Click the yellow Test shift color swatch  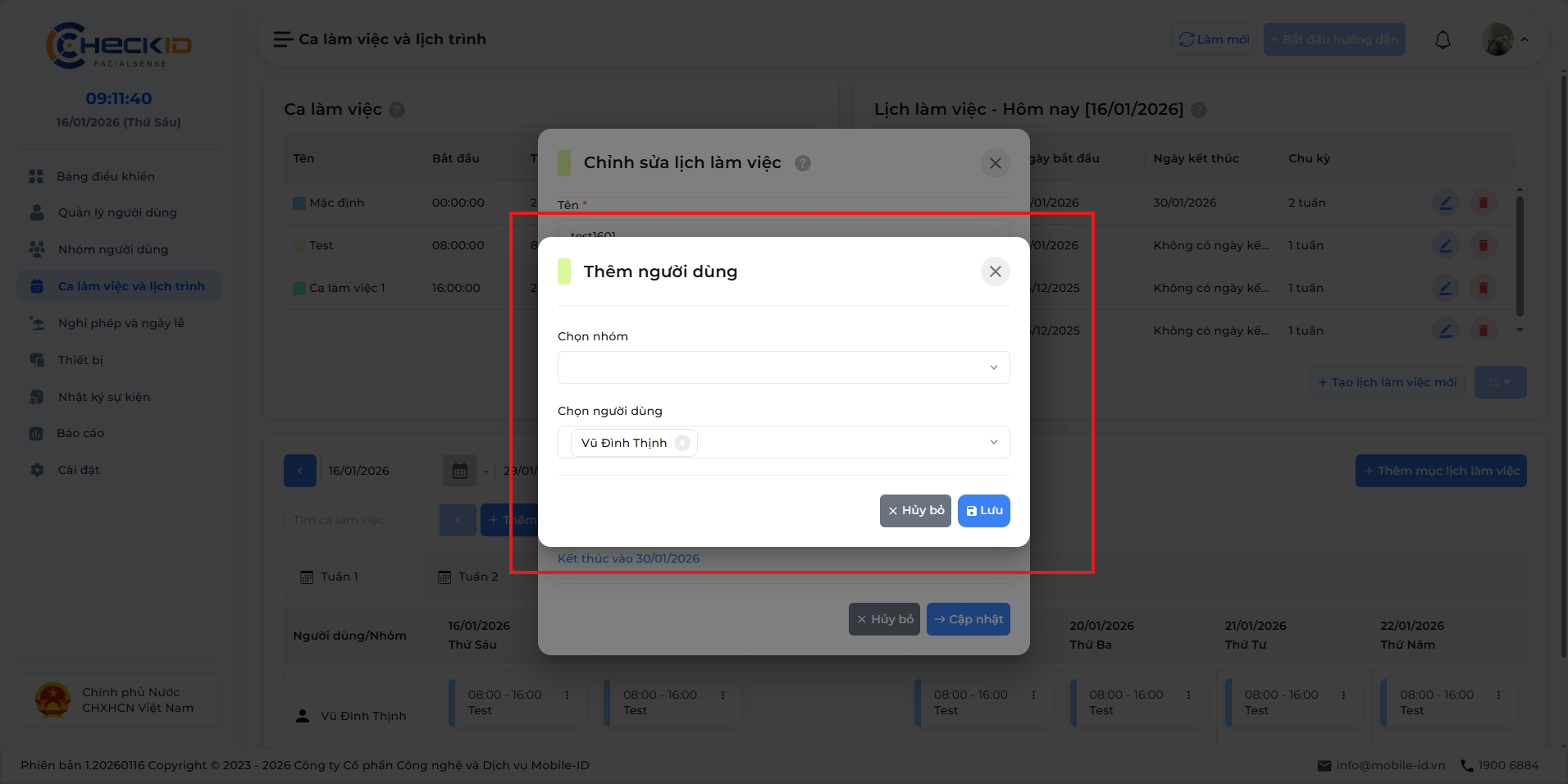299,245
